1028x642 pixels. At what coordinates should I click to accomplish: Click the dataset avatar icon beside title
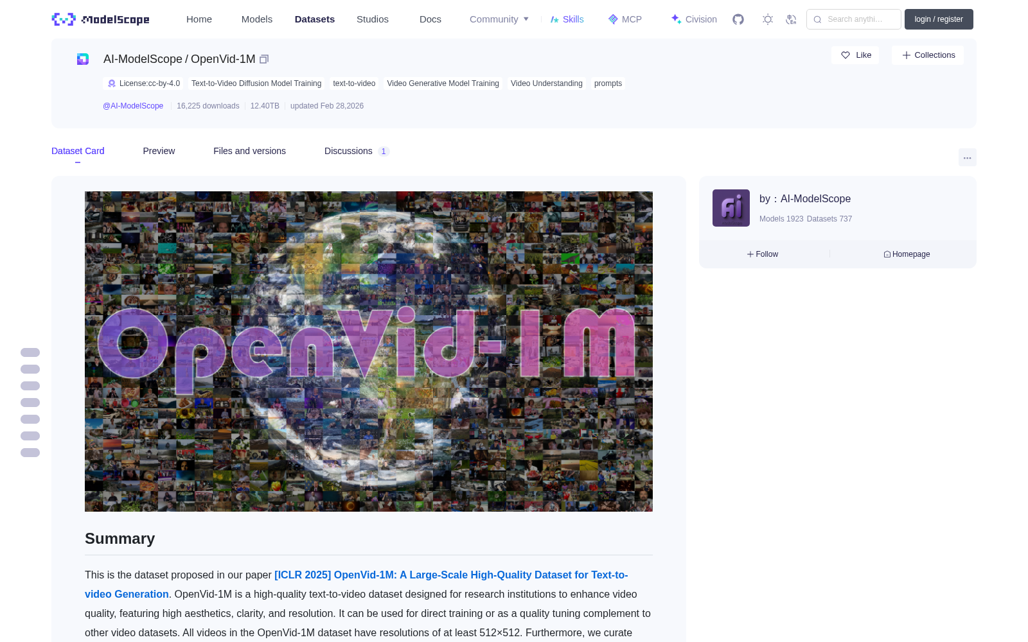tap(83, 59)
